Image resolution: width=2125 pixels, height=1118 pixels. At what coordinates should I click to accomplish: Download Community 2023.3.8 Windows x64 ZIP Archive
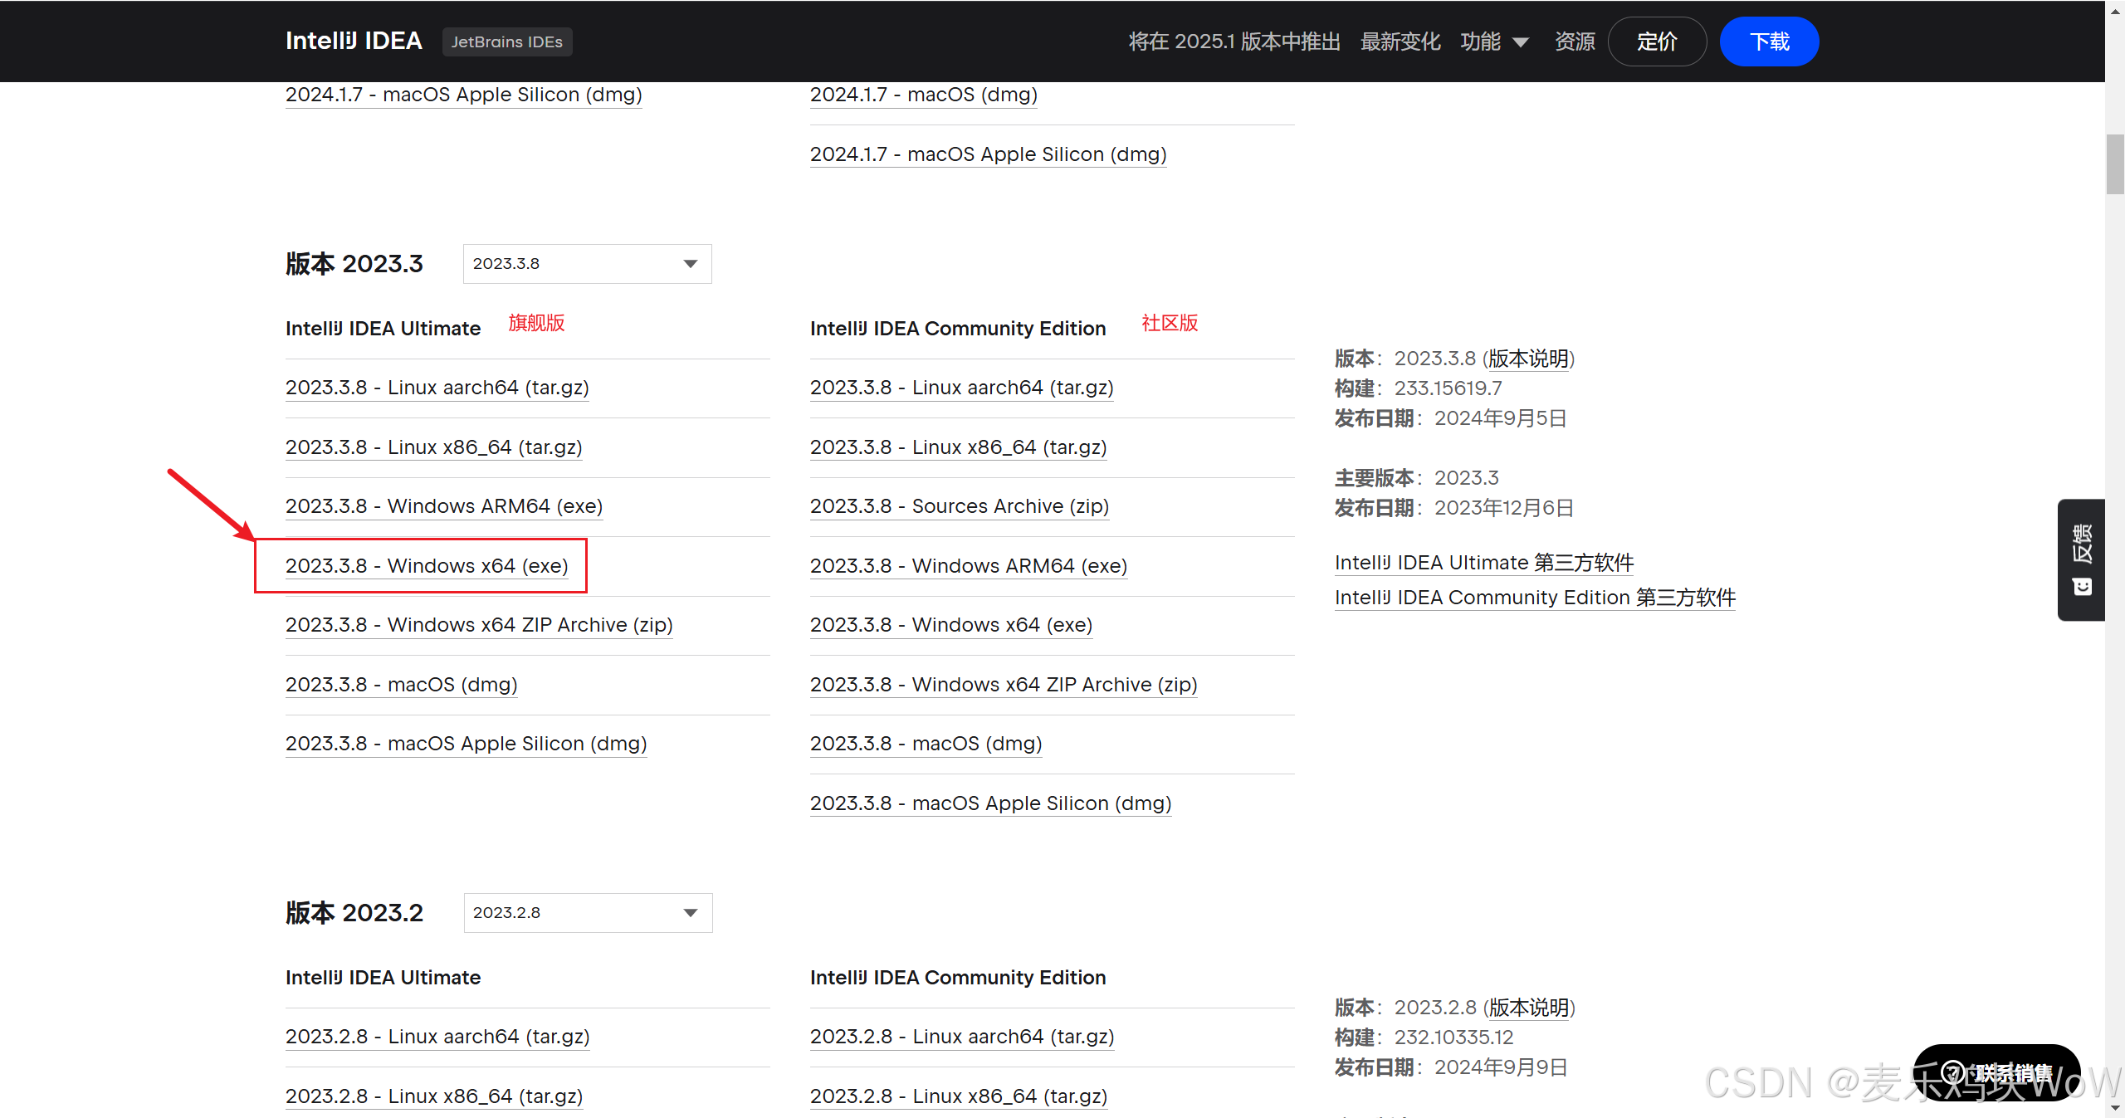coord(1003,685)
